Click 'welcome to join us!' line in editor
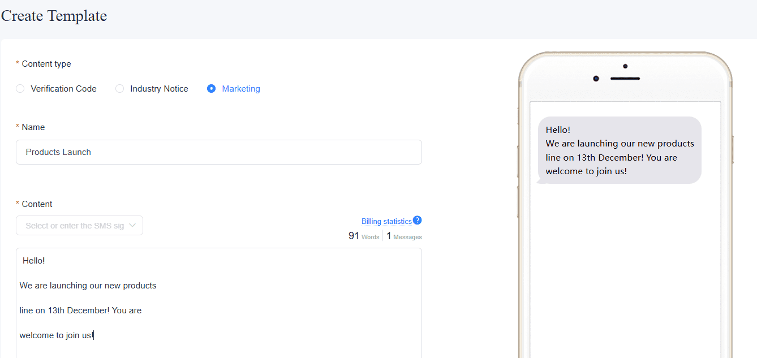Screen dimensions: 757x358 click(57, 335)
